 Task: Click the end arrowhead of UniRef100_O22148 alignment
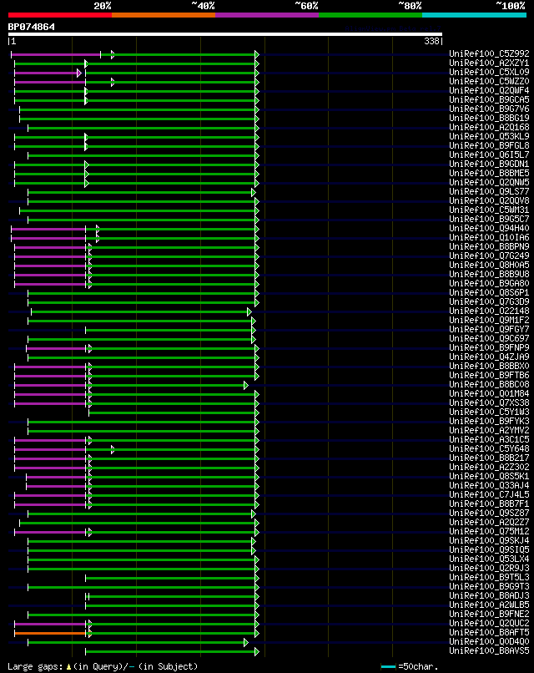click(x=249, y=312)
